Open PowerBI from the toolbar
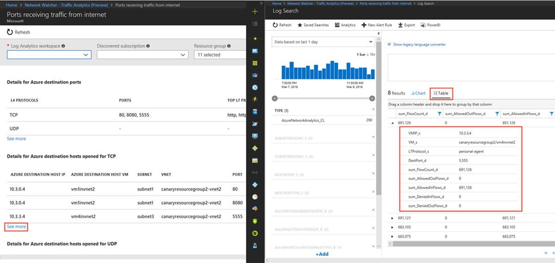The height and width of the screenshot is (263, 555). [430, 25]
